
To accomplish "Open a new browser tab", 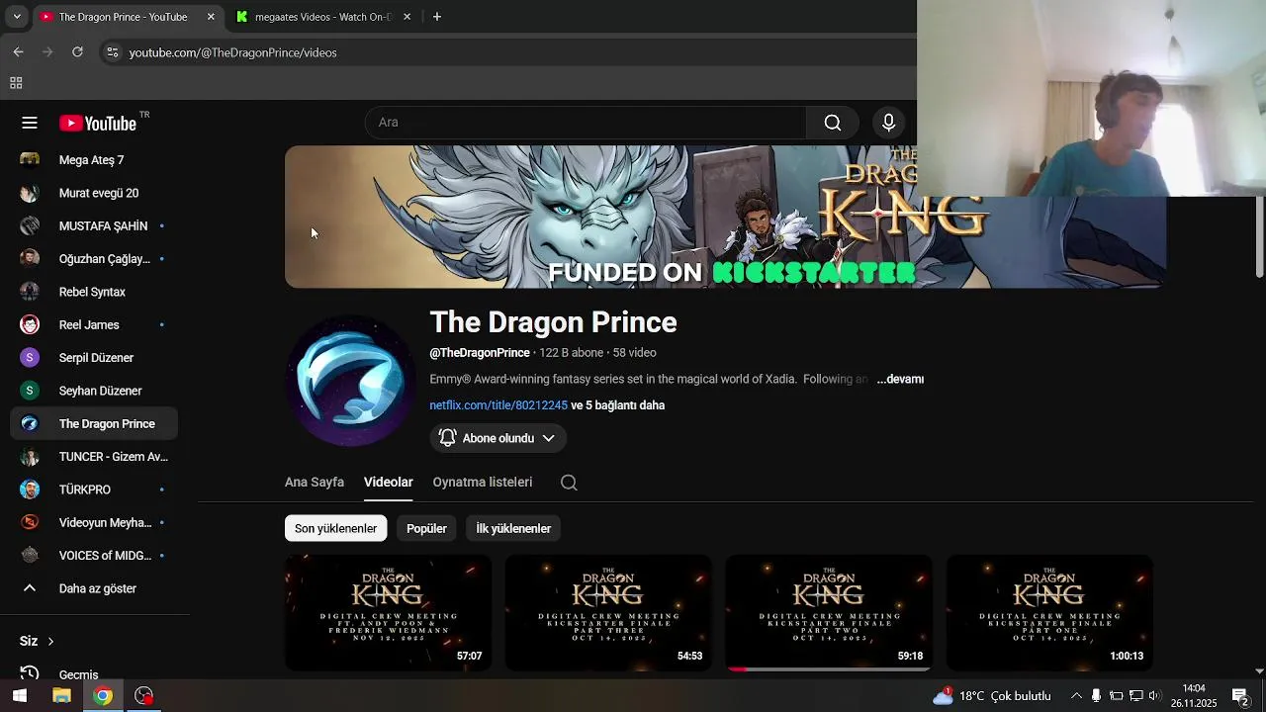I will coord(436,17).
